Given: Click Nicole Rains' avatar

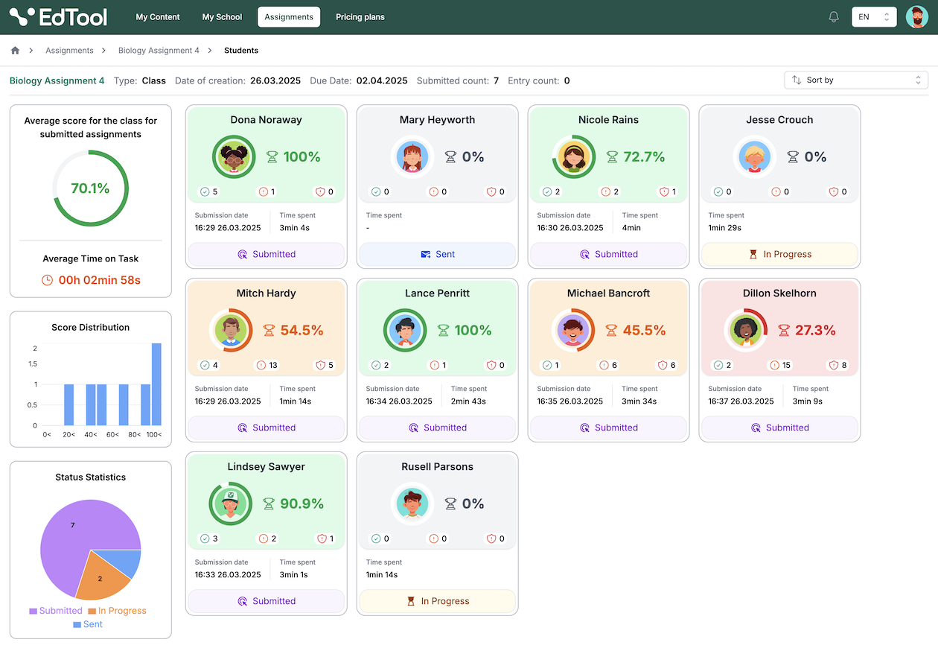Looking at the screenshot, I should 573,156.
